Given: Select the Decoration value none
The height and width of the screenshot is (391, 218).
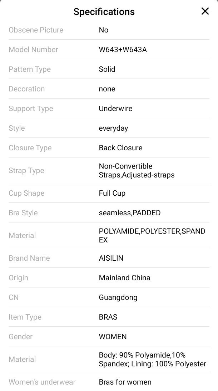Looking at the screenshot, I should 107,89.
